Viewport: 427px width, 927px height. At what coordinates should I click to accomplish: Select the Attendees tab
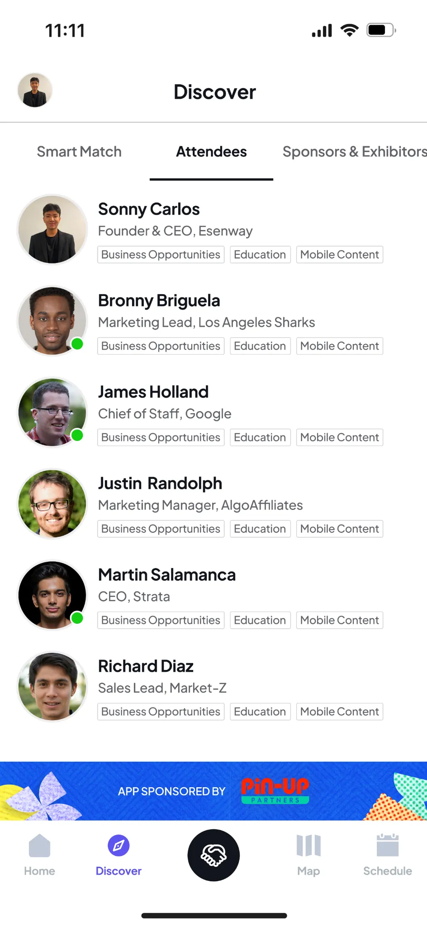[211, 152]
